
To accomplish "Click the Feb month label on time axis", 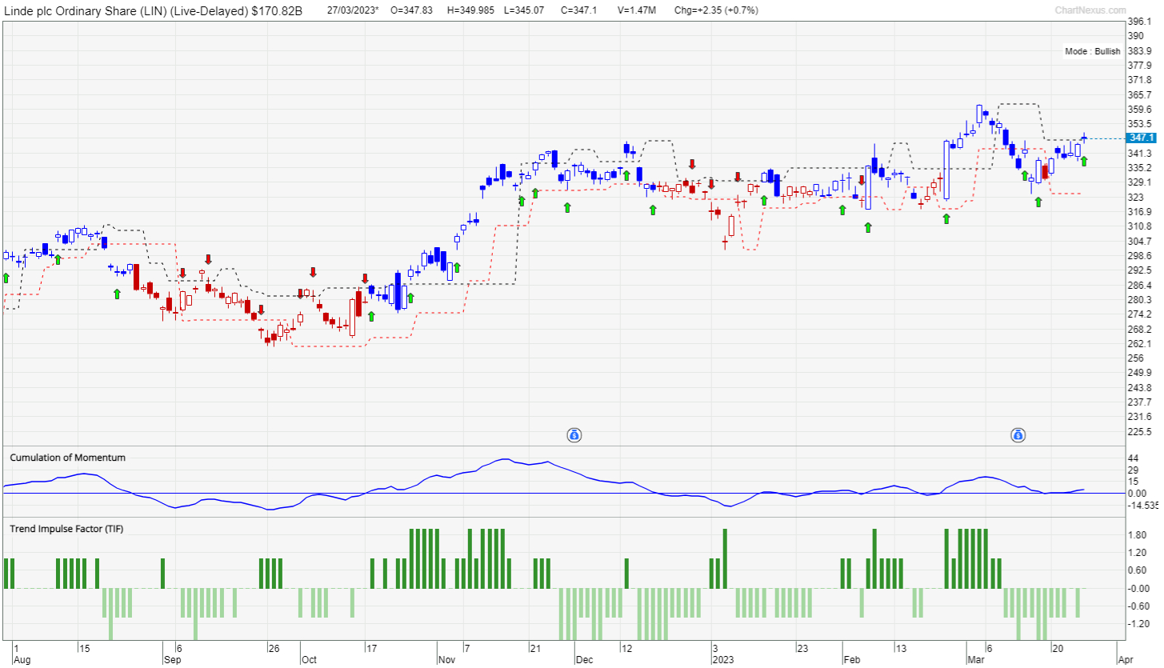I will tap(853, 661).
